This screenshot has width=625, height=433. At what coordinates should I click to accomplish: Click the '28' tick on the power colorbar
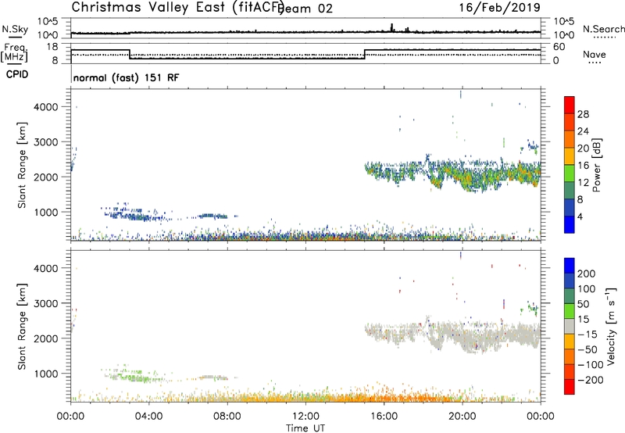click(583, 114)
